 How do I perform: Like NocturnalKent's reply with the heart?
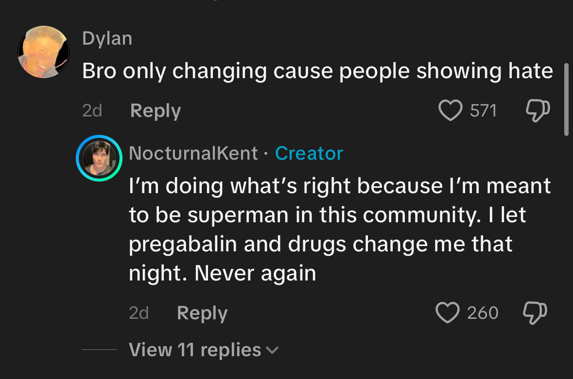[x=448, y=313]
